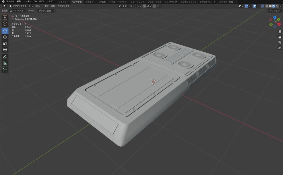Toggle X-ray mode
Image resolution: width=283 pixels, height=175 pixels.
[262, 6]
